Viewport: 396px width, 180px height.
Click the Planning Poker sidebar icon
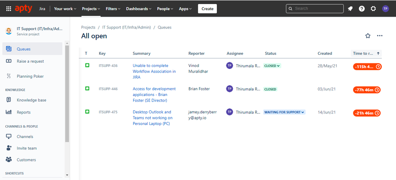pos(9,76)
